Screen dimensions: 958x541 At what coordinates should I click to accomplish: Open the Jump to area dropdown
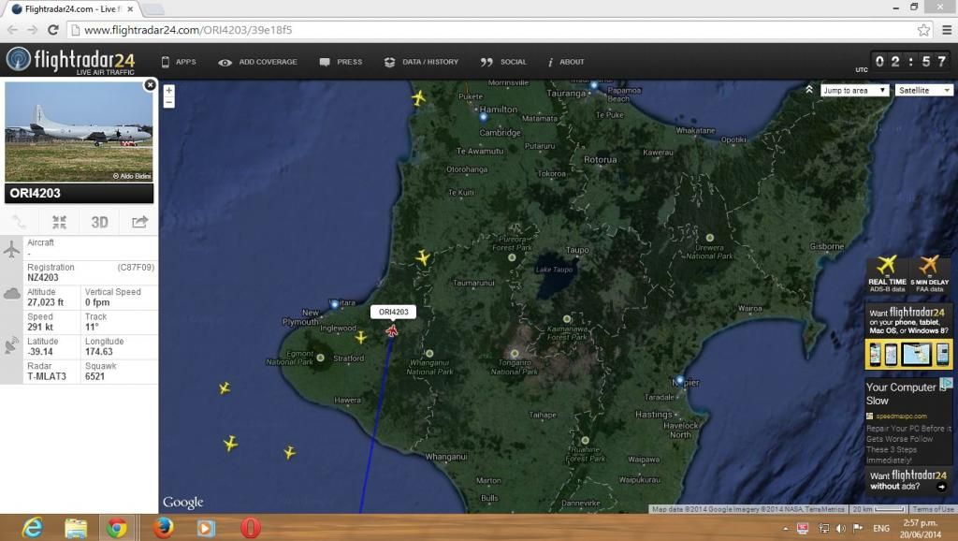[x=854, y=90]
